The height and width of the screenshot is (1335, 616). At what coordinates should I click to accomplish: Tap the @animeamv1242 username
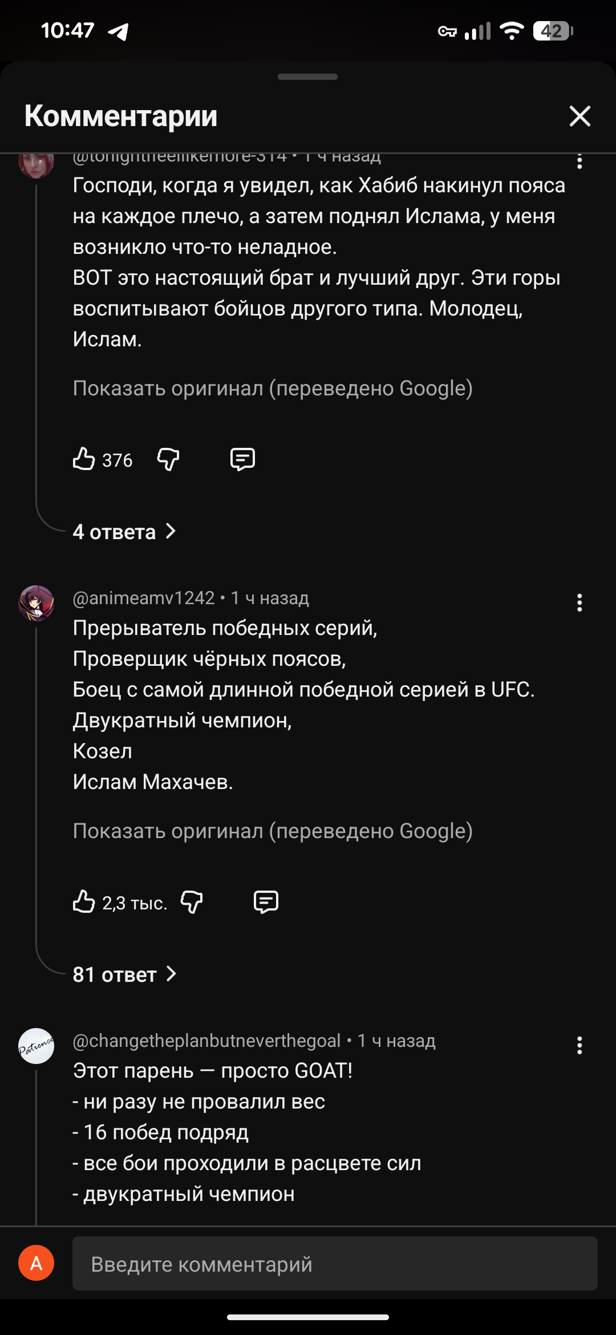[x=144, y=598]
